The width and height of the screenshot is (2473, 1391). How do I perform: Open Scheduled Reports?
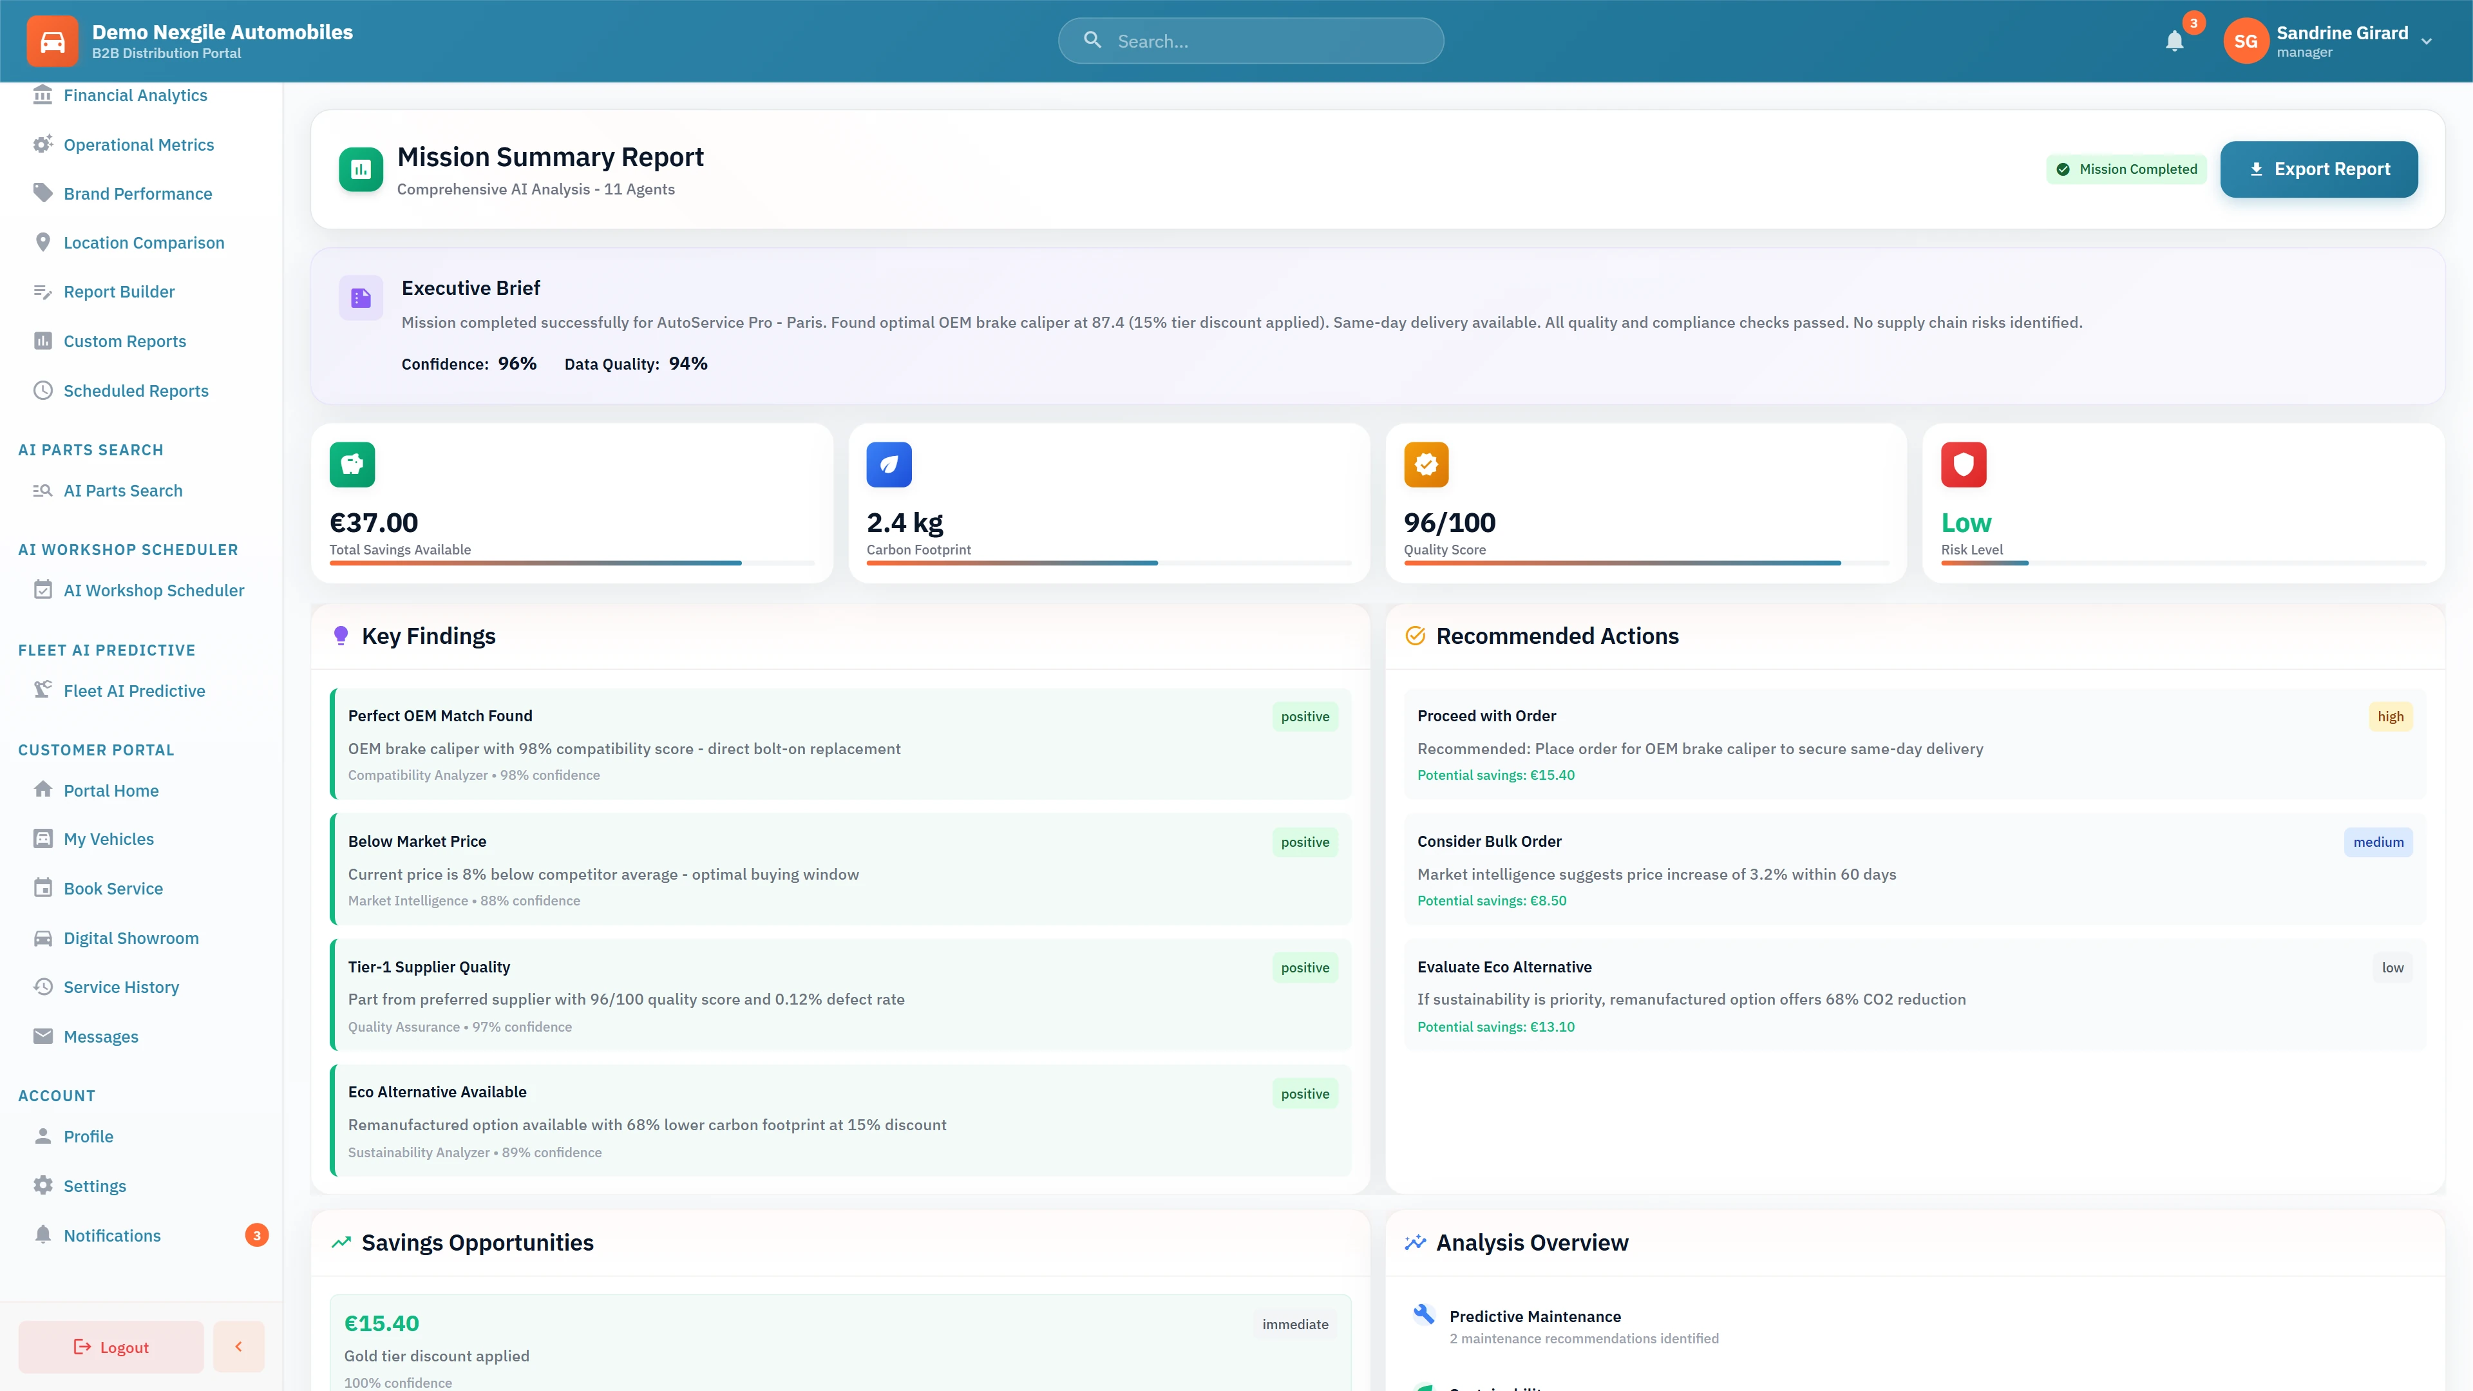[135, 391]
